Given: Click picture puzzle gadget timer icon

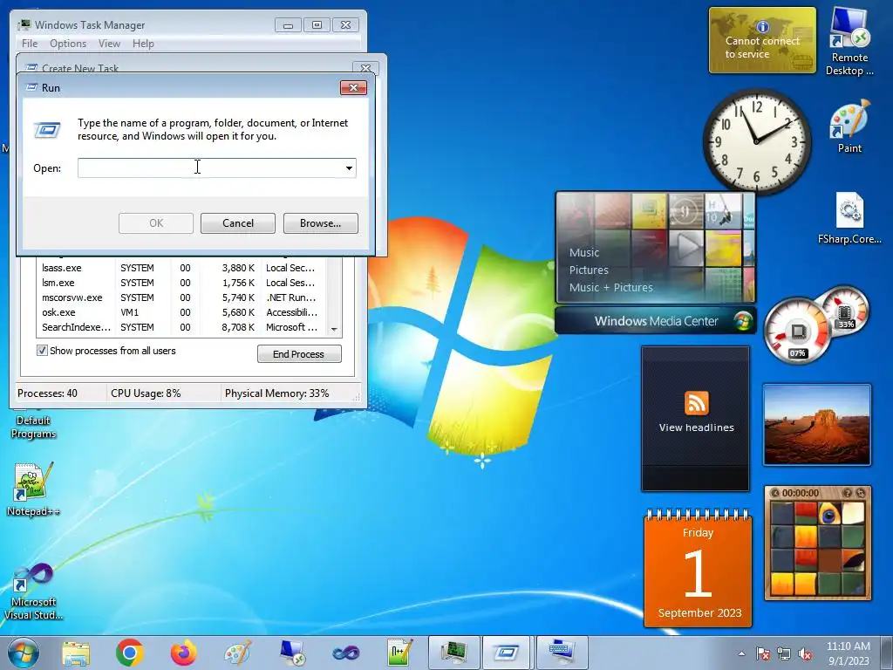Looking at the screenshot, I should tap(774, 493).
